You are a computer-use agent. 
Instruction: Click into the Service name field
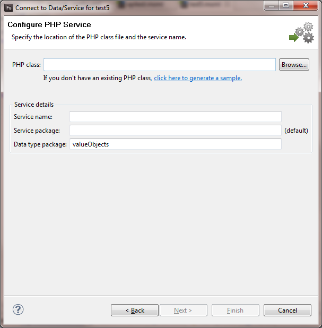pos(175,117)
